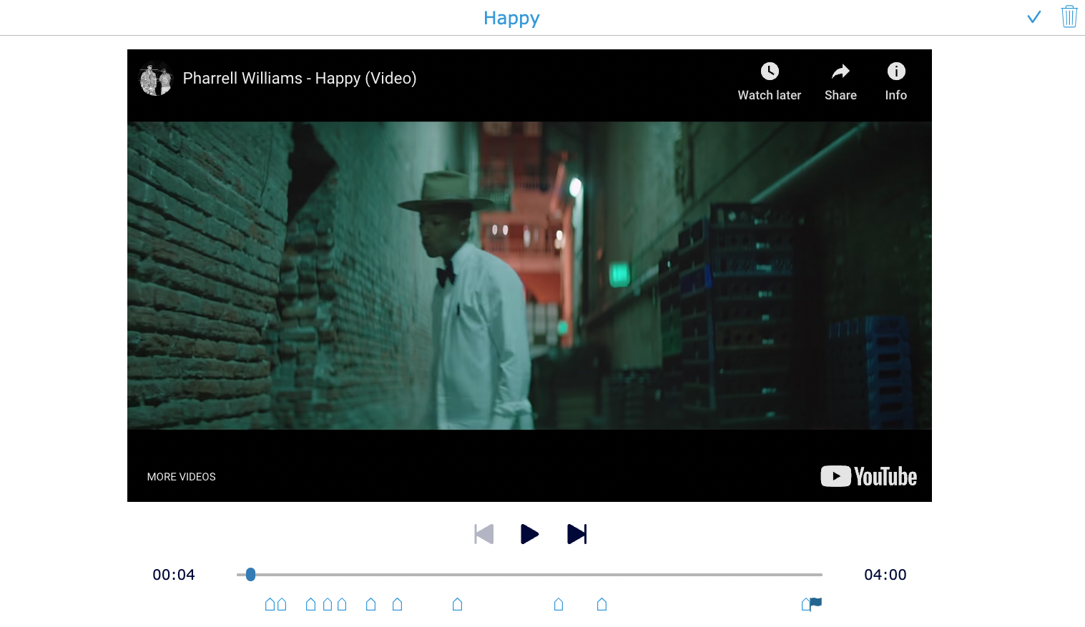This screenshot has width=1085, height=627.
Task: Click MORE VIDEOS
Action: pos(182,477)
